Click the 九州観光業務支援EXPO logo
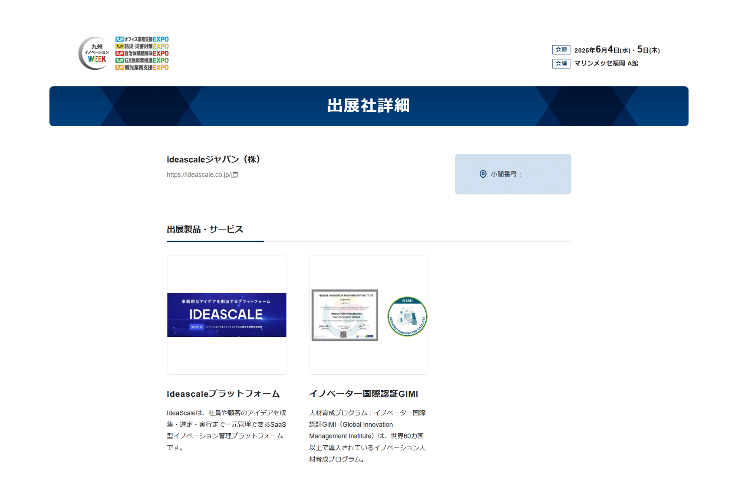 click(142, 67)
